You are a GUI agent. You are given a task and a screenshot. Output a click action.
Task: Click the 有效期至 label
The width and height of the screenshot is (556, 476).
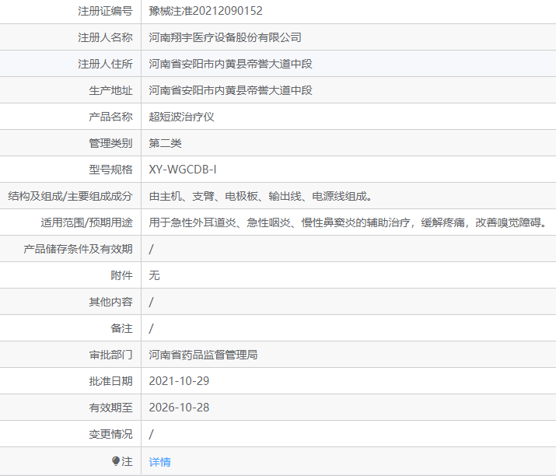(x=110, y=408)
